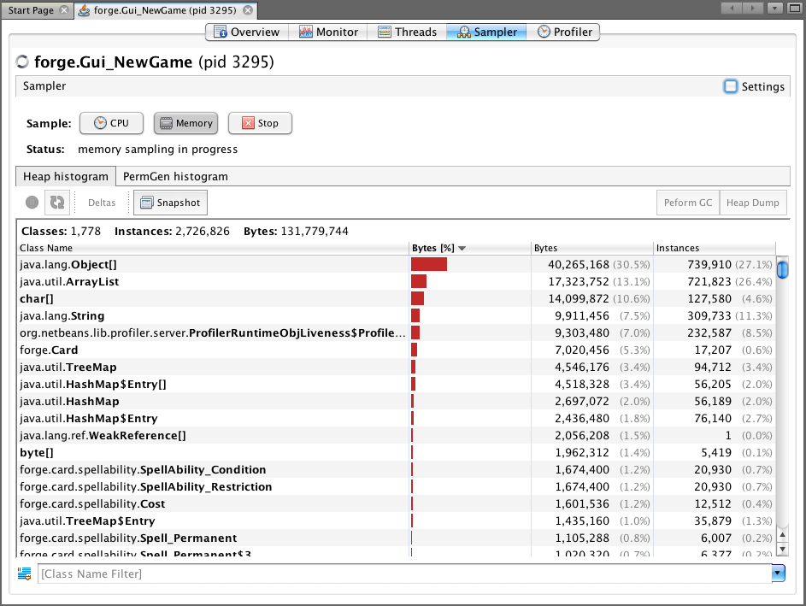Start CPU sampling
Image resolution: width=806 pixels, height=606 pixels.
click(x=111, y=123)
